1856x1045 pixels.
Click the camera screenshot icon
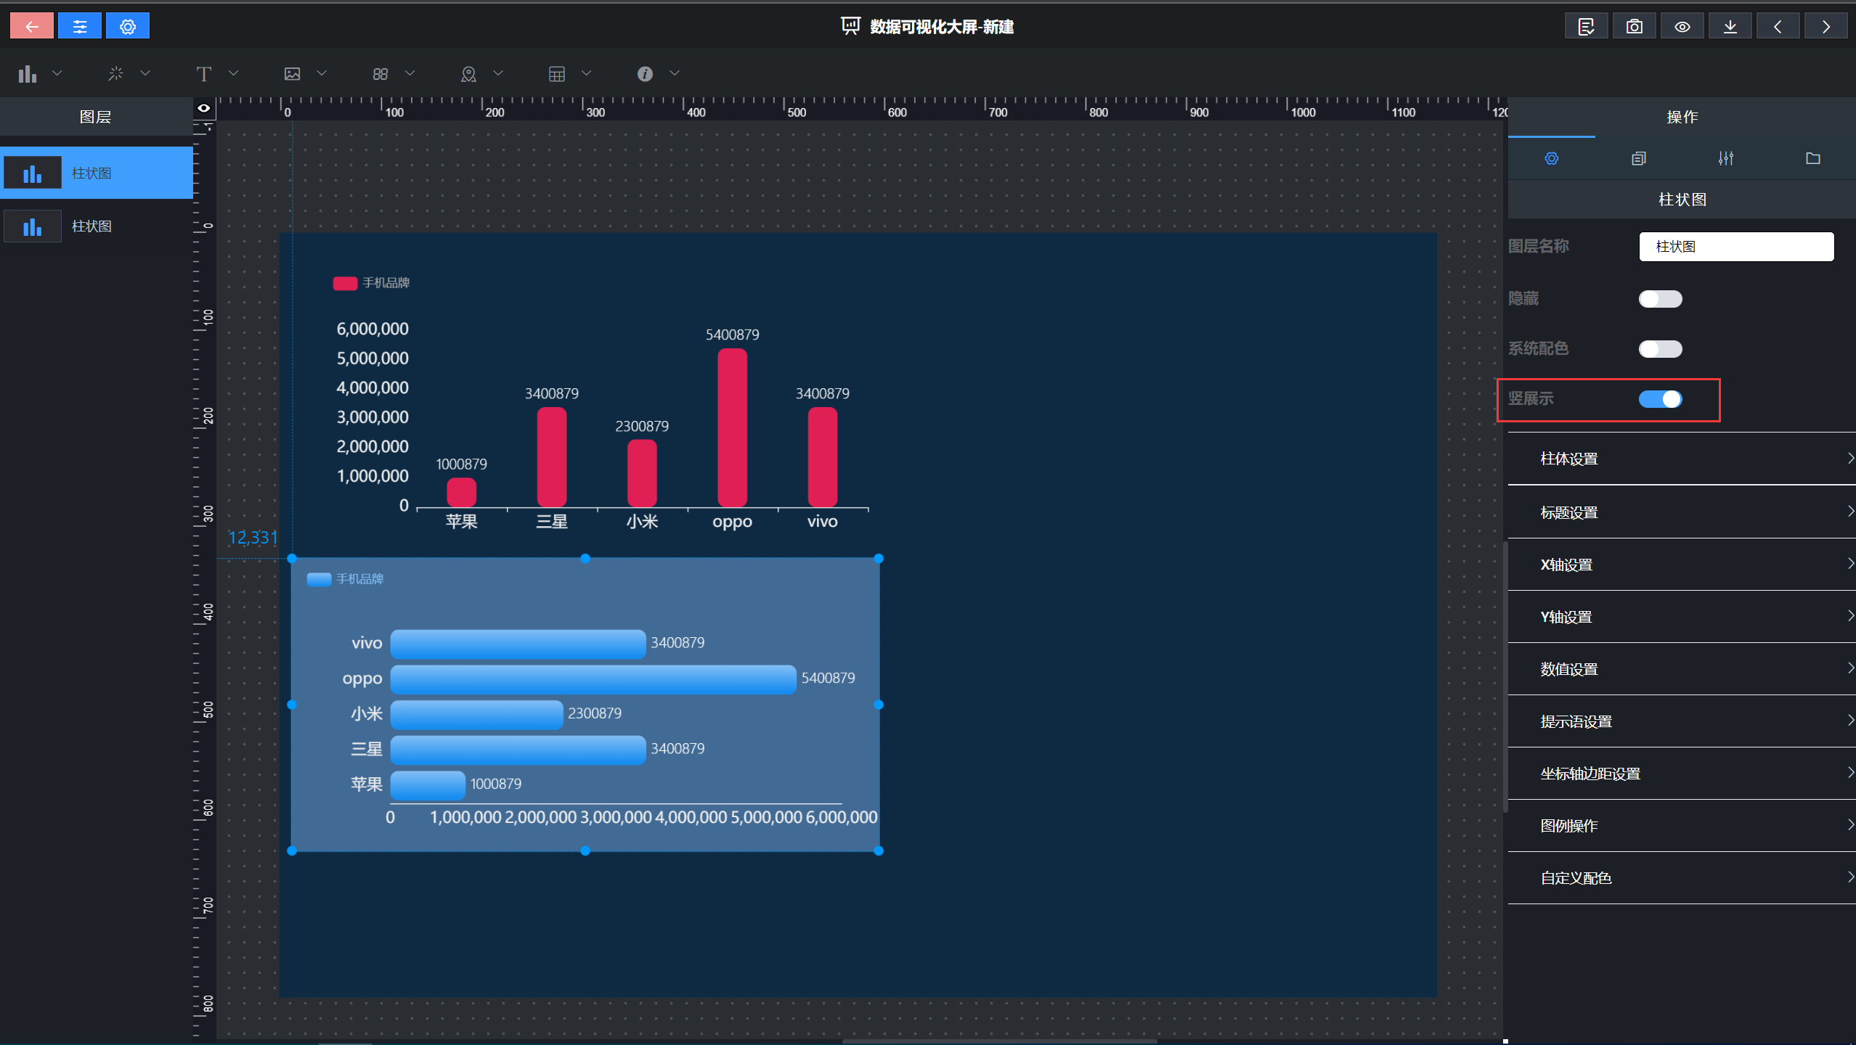coord(1635,26)
